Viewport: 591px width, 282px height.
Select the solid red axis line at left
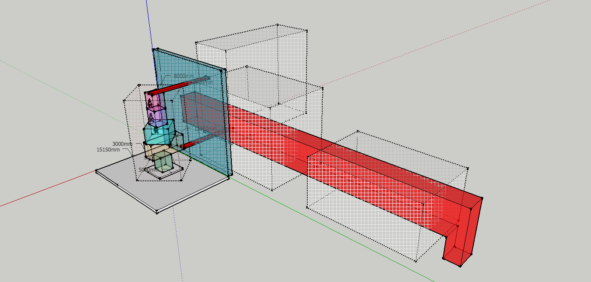pyautogui.click(x=47, y=188)
